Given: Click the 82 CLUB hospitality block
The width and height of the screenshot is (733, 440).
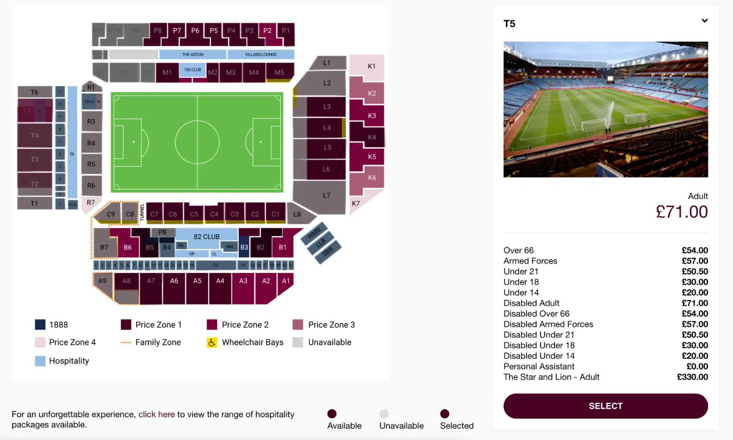Looking at the screenshot, I should tap(207, 236).
